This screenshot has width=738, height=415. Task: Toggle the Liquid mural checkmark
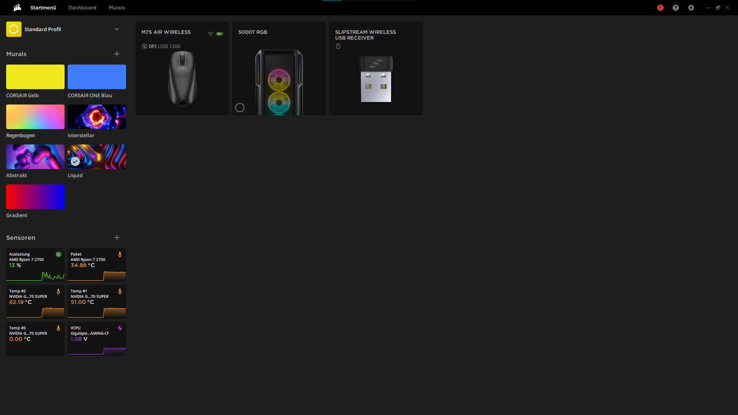(75, 161)
